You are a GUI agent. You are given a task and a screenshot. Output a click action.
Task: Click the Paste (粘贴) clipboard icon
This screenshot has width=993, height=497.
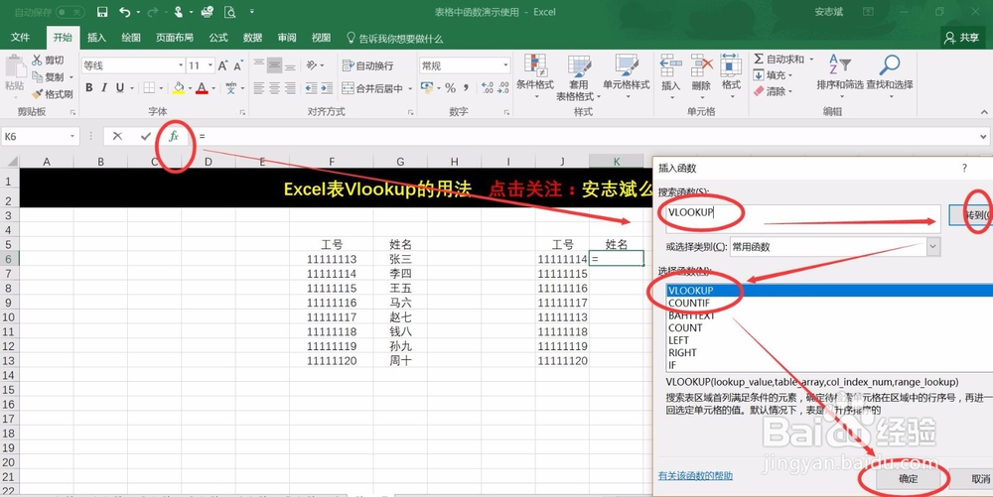pyautogui.click(x=15, y=67)
